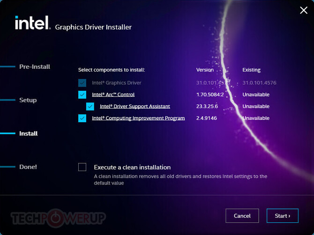The height and width of the screenshot is (235, 314).
Task: Close the installer with the X icon
Action: point(304,10)
